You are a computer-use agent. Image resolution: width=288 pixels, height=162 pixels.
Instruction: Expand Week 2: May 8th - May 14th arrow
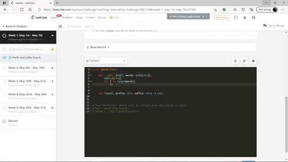pyautogui.click(x=52, y=68)
